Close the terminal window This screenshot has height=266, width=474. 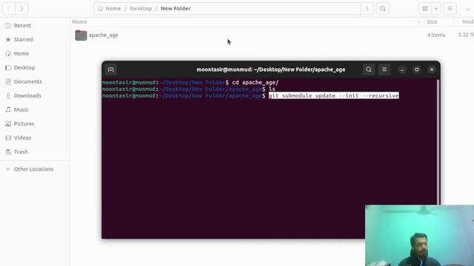pos(432,69)
